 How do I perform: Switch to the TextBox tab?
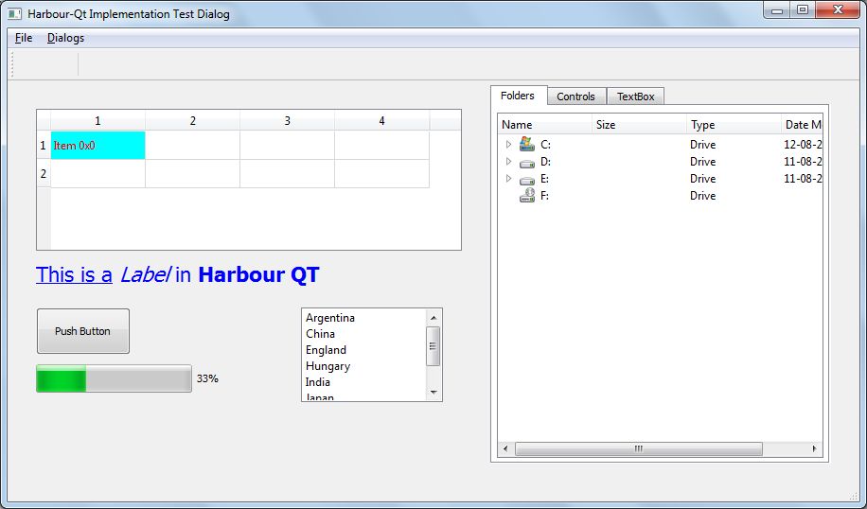(x=635, y=97)
